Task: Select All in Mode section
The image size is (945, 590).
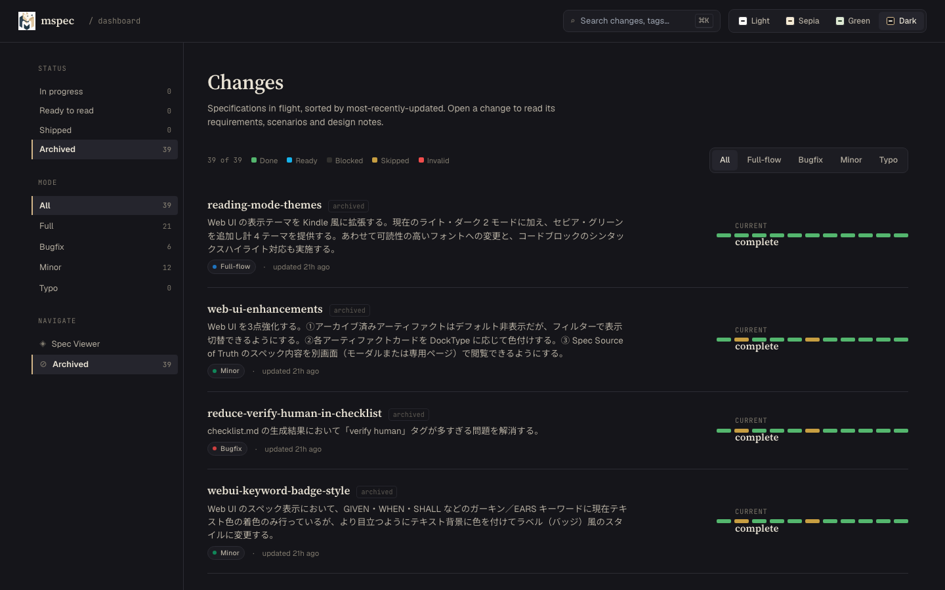Action: coord(104,205)
